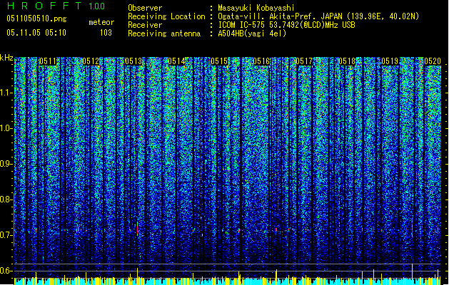Click the 1.1 kHz axis tick label

coord(6,93)
